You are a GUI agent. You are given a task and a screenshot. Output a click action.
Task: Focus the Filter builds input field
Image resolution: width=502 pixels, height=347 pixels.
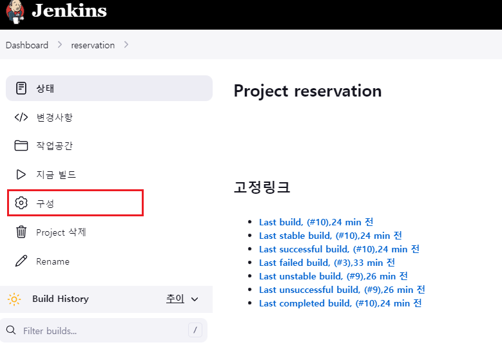tap(104, 330)
